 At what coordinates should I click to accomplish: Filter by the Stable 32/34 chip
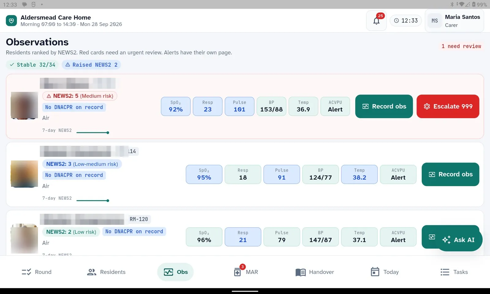tap(32, 65)
